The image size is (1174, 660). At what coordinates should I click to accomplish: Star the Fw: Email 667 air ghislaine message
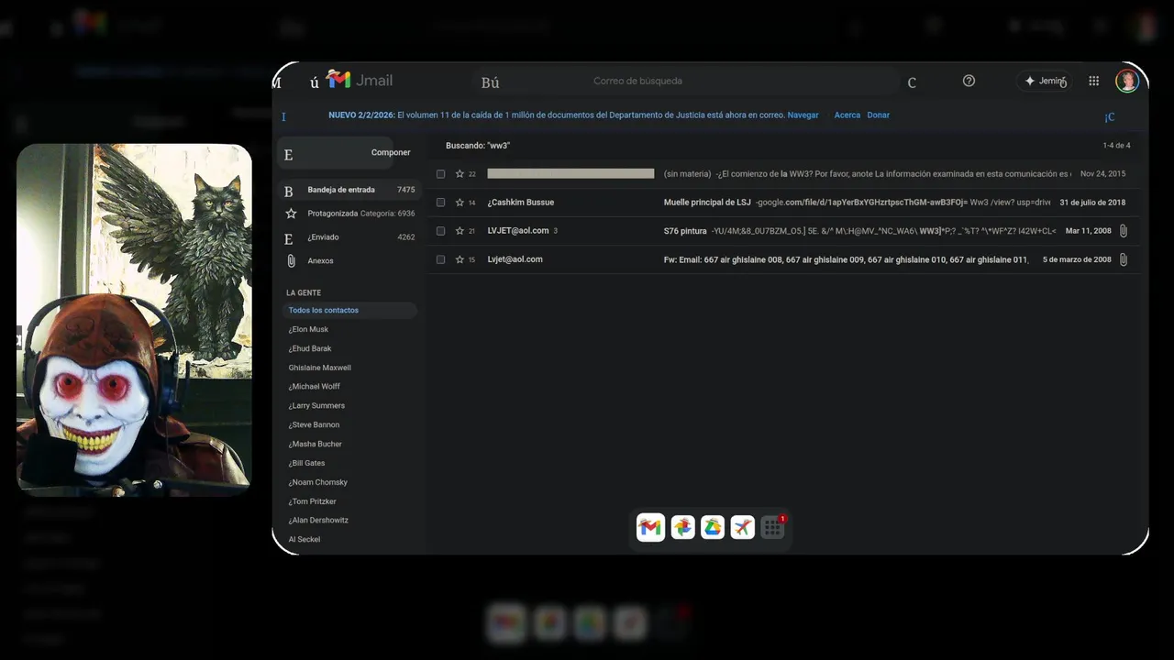(460, 259)
